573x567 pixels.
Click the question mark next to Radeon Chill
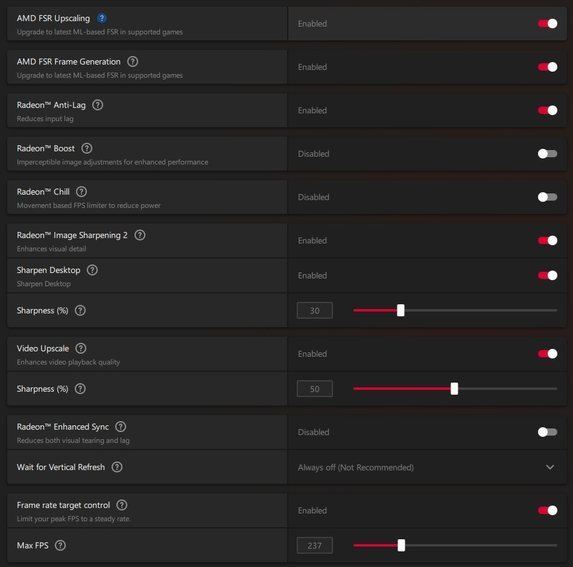coord(81,192)
